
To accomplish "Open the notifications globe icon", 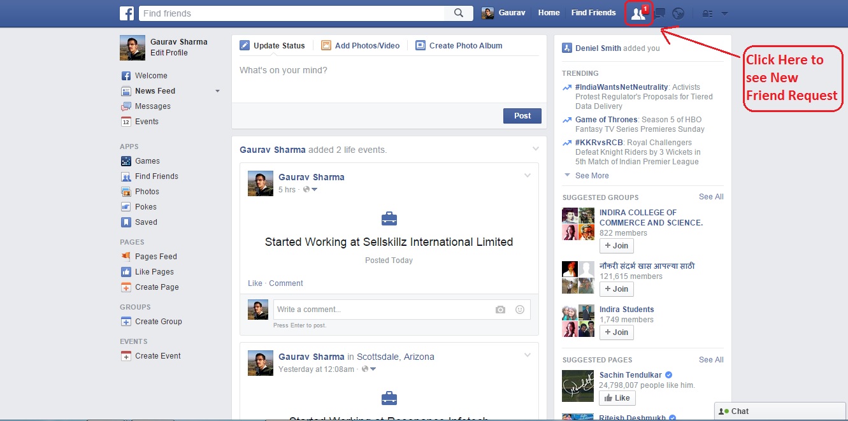I will [679, 13].
